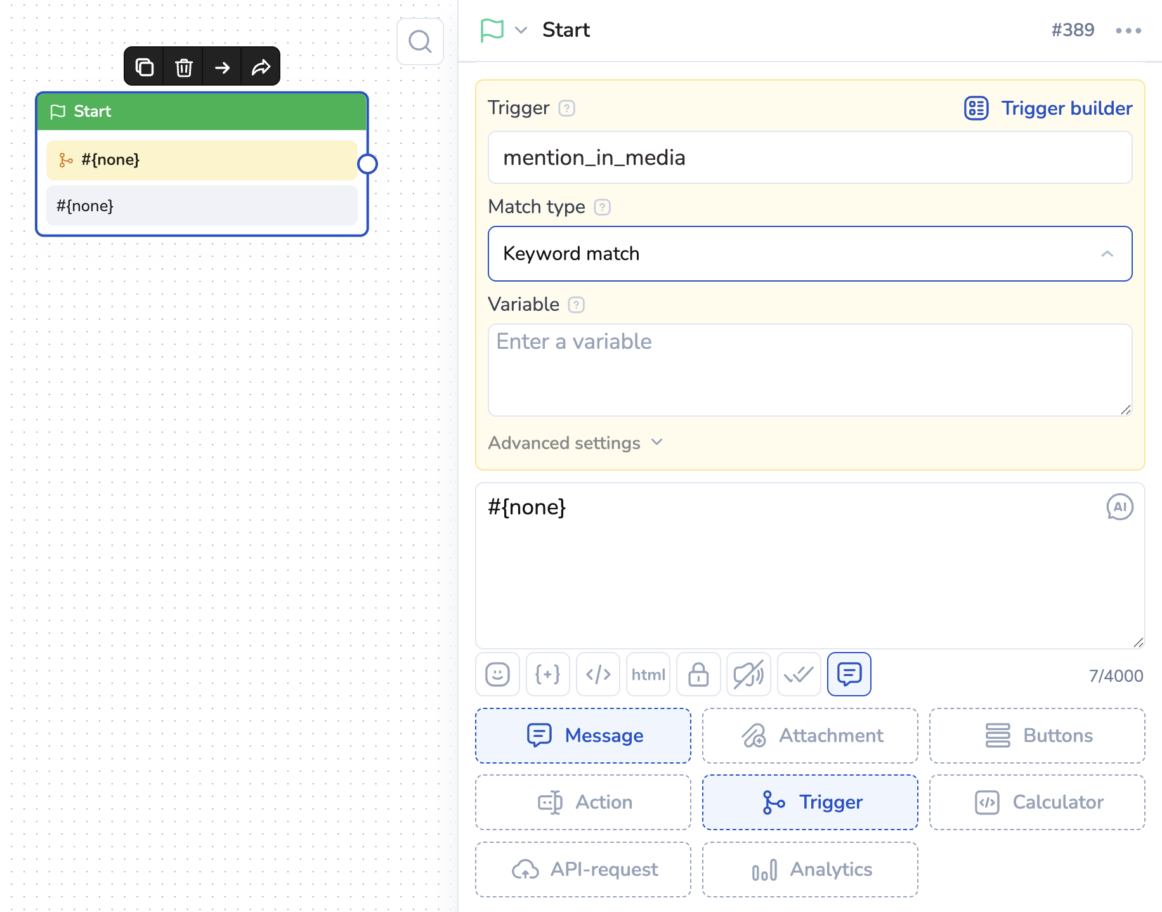Toggle the html formatting mode
The image size is (1162, 912).
(648, 674)
